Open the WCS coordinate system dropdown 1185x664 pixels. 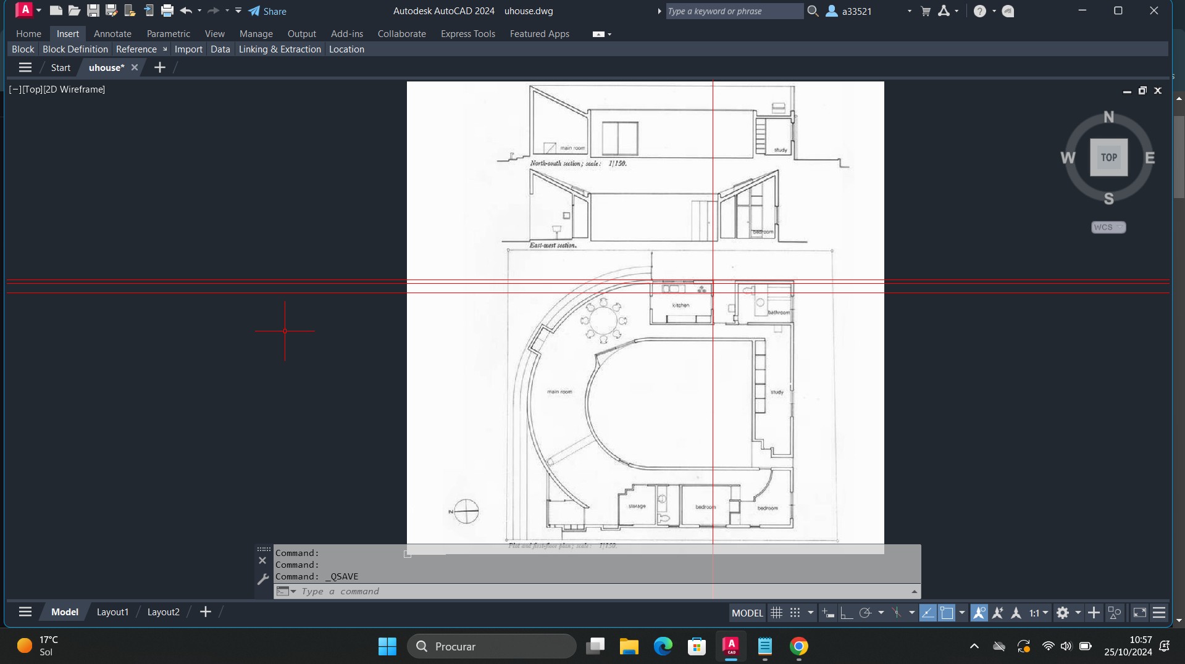[1108, 227]
